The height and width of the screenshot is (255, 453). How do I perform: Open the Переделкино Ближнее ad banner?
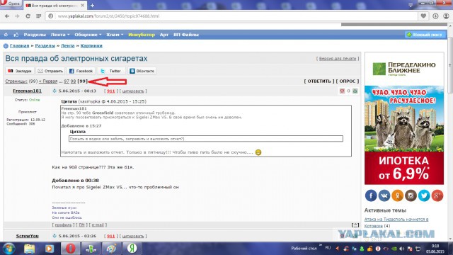point(404,118)
